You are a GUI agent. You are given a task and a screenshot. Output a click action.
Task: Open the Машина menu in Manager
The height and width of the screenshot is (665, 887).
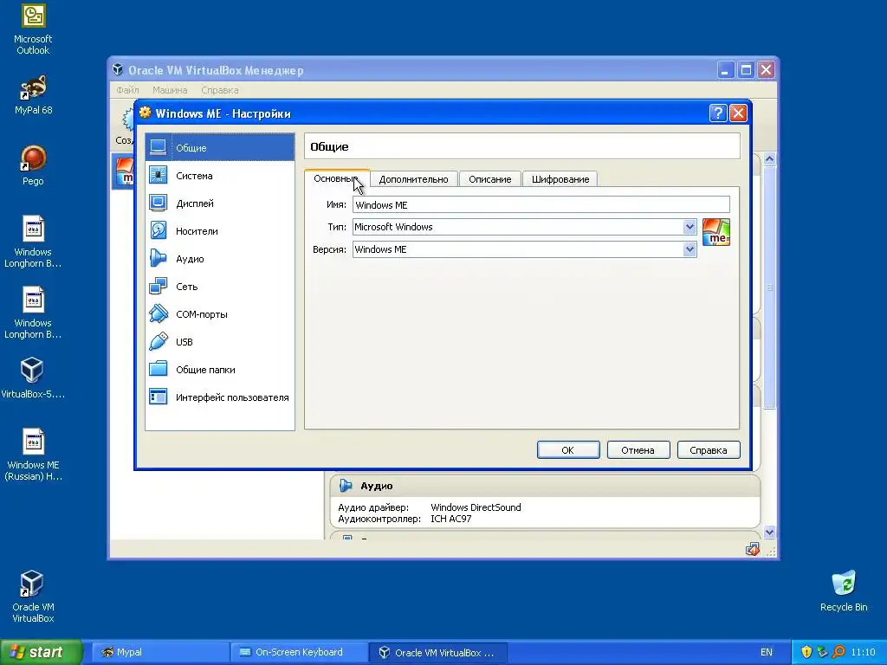coord(170,90)
